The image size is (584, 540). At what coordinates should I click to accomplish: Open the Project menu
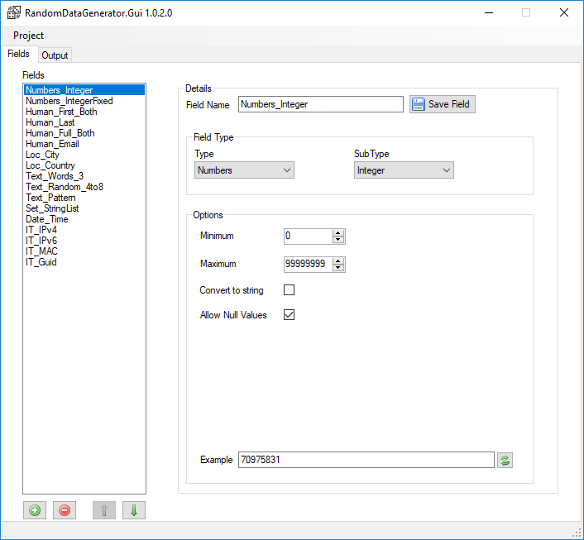(x=28, y=36)
